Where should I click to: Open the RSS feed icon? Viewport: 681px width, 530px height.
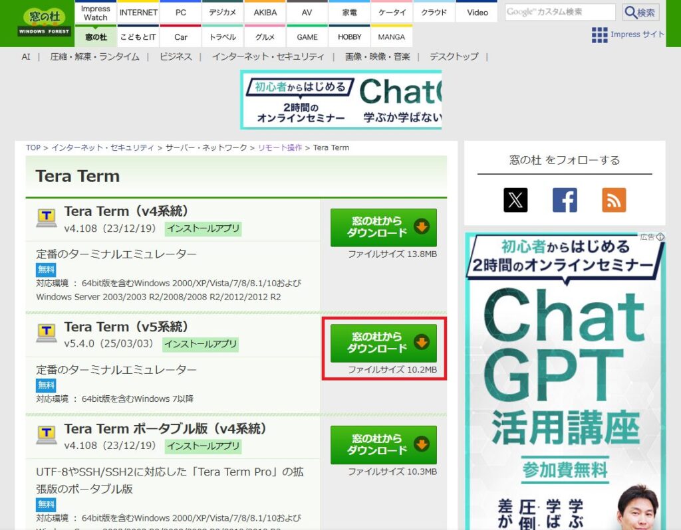pos(614,200)
